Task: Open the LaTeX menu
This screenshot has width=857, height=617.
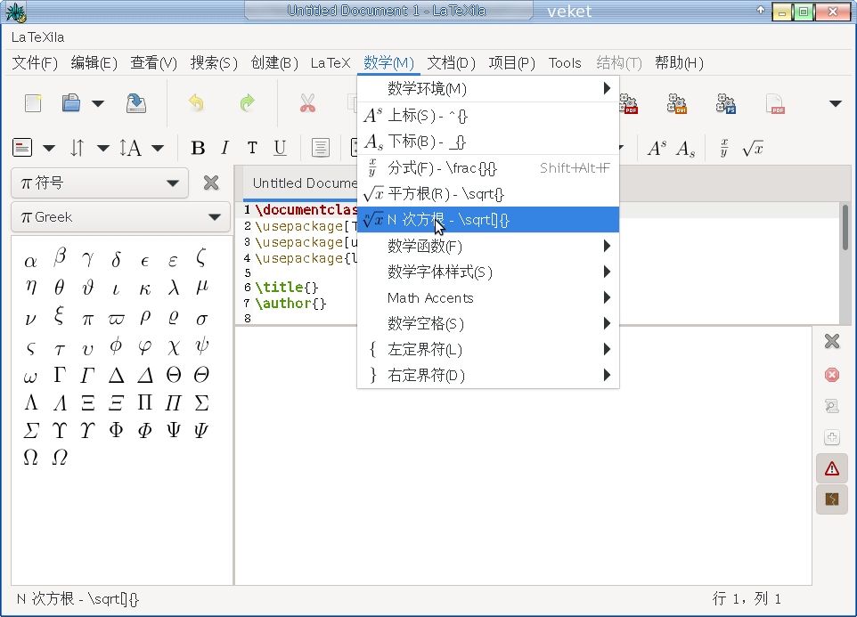Action: point(331,63)
